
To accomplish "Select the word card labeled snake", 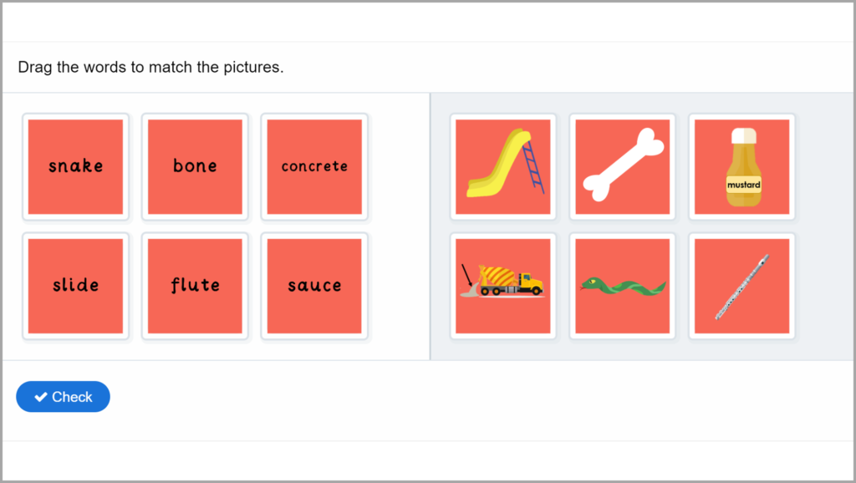I will [x=75, y=166].
